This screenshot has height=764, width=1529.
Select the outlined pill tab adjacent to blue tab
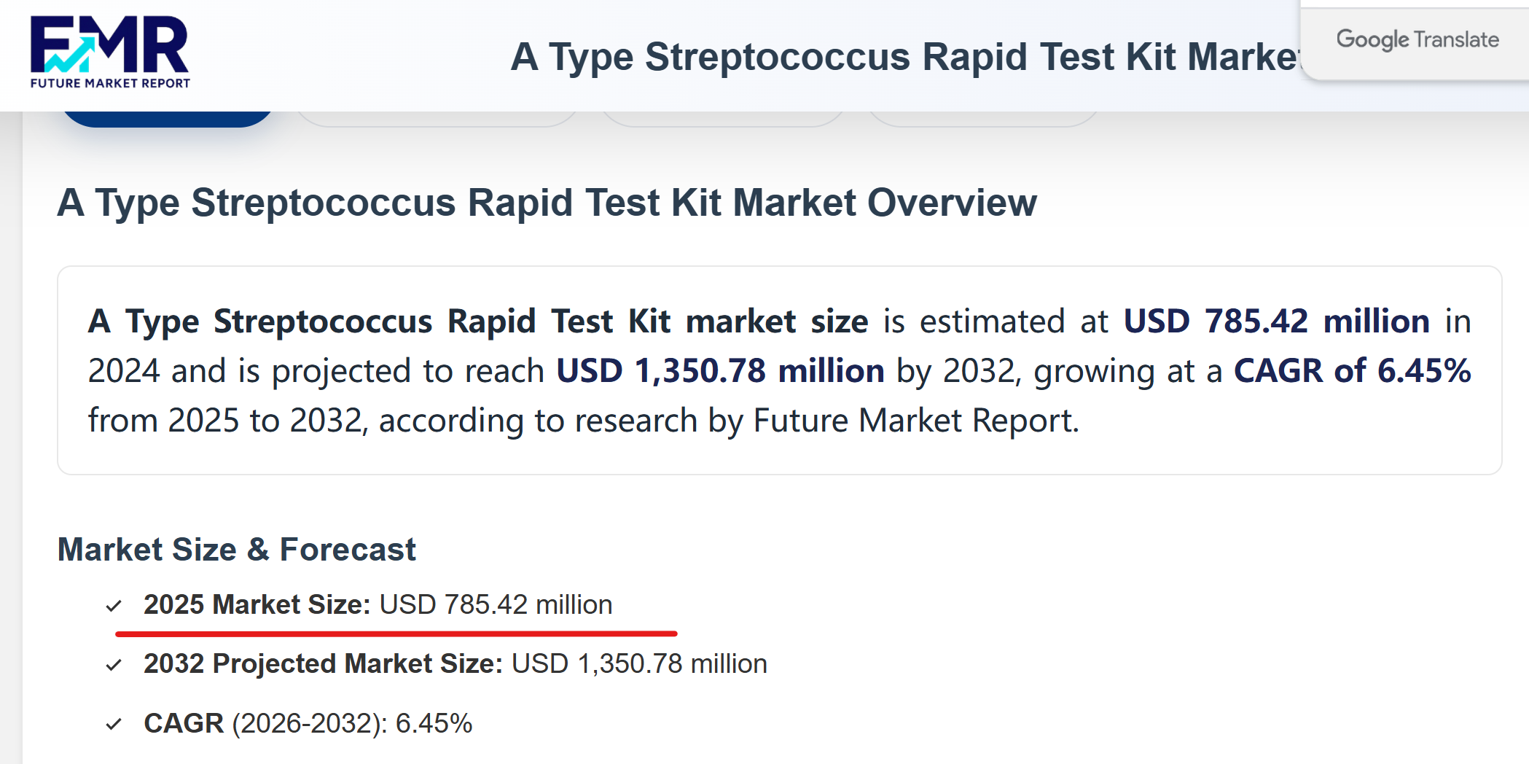[x=437, y=119]
